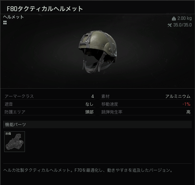This screenshot has height=185, width=195.
Task: Select the night vision device slot
Action: pos(15,141)
